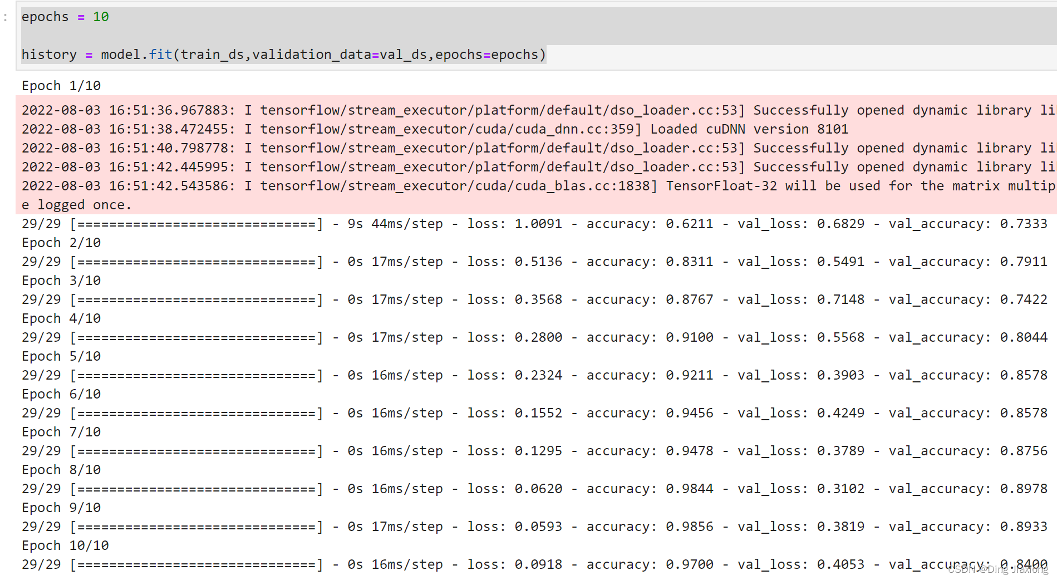The width and height of the screenshot is (1057, 580).
Task: Click val_loss value 0.6829
Action: (x=840, y=224)
